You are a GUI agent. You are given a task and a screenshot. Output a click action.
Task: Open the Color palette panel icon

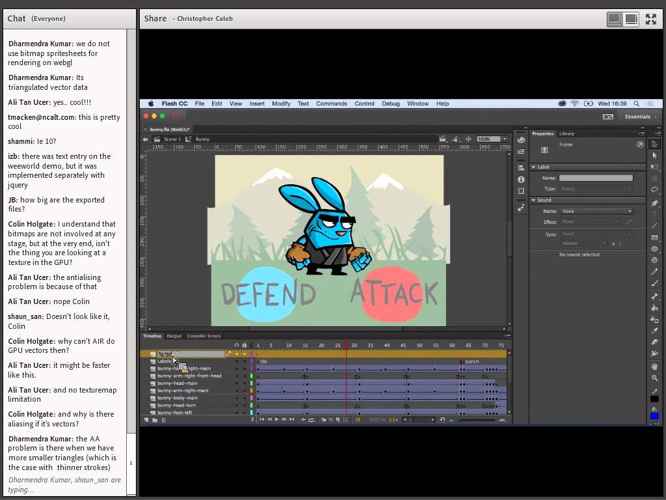521,140
